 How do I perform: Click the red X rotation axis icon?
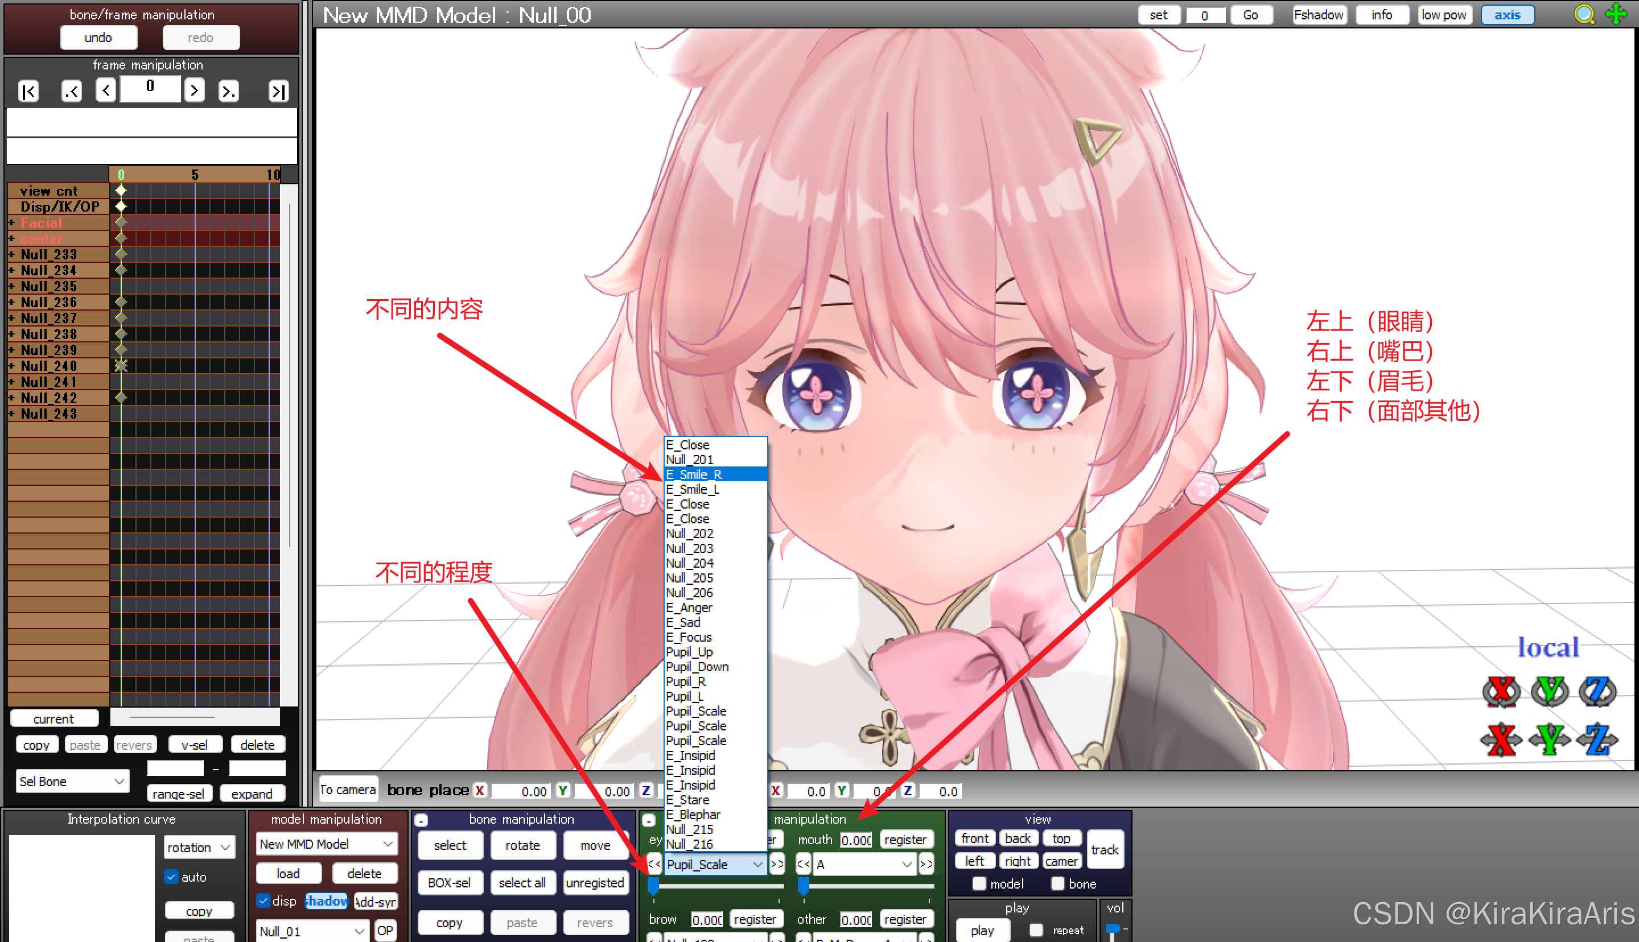(x=1501, y=691)
